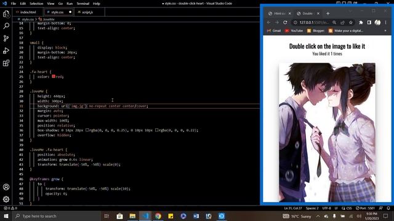
Task: Change the UTF-8 encoding in the status bar
Action: tap(327, 208)
